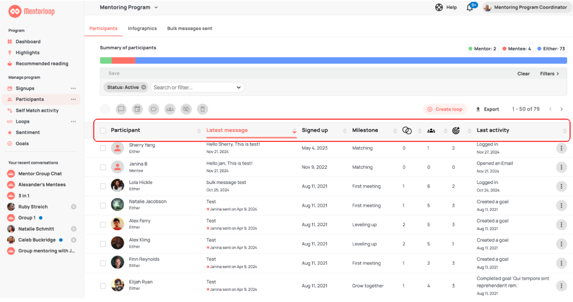Sort by the group people column icon
The image size is (573, 302).
point(431,130)
